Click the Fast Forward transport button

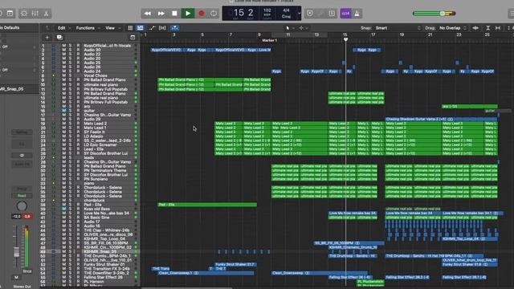click(x=161, y=14)
